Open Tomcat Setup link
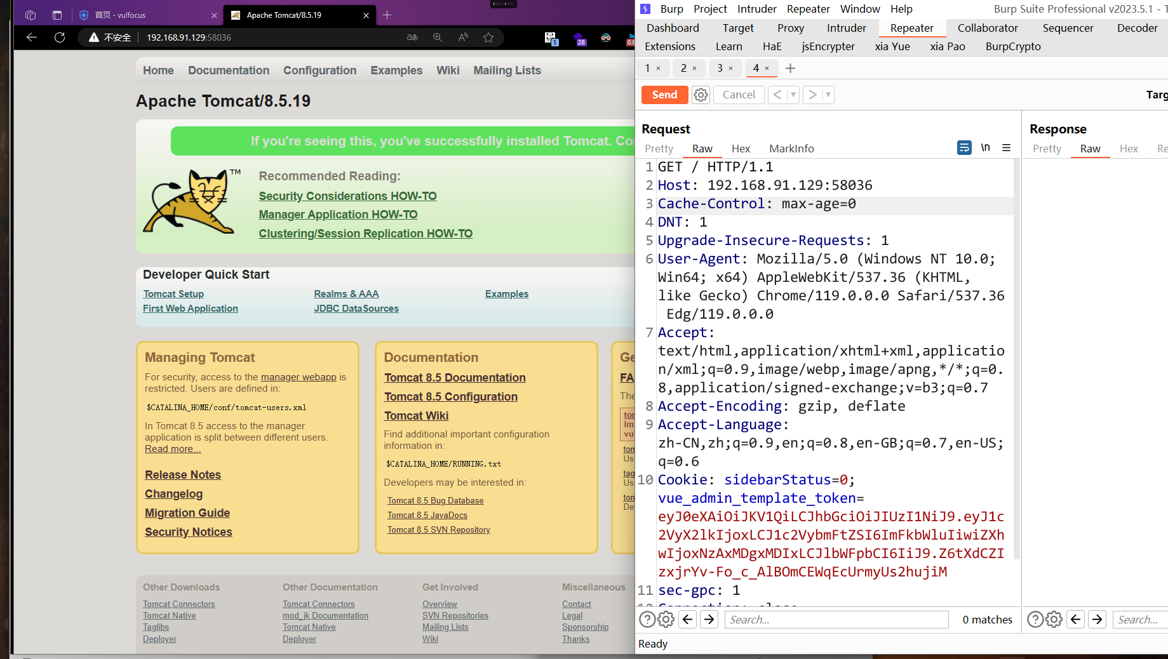 (173, 294)
